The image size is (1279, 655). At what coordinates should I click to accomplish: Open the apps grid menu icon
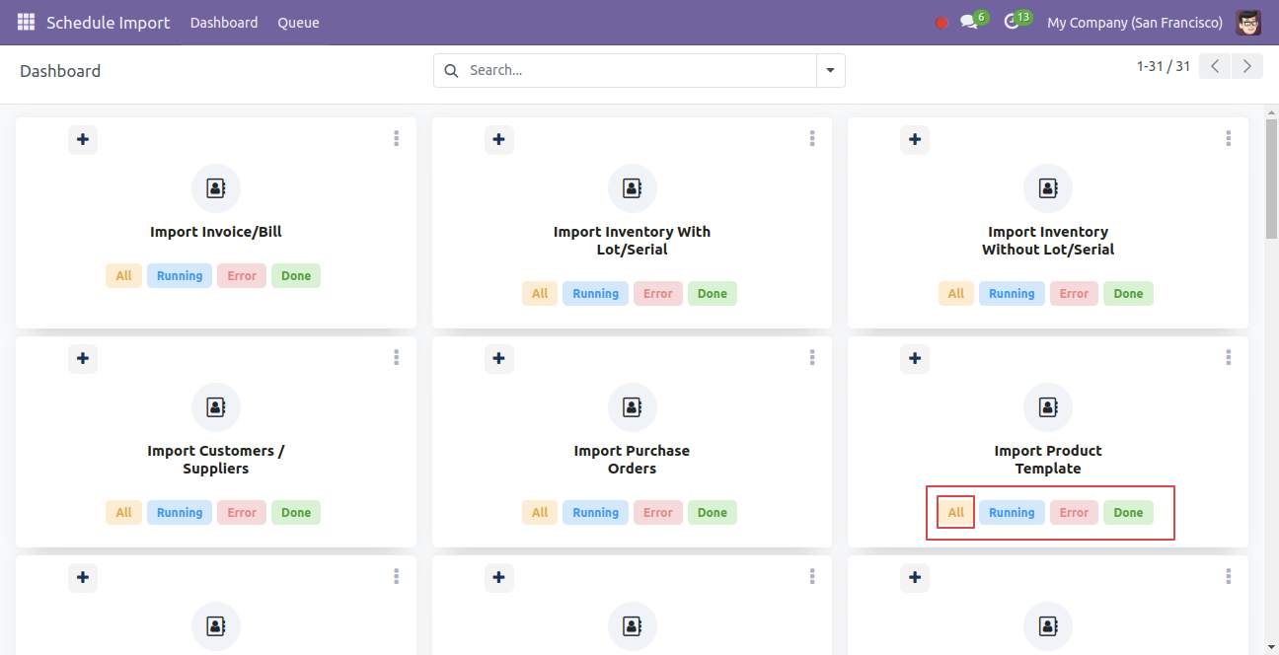26,22
